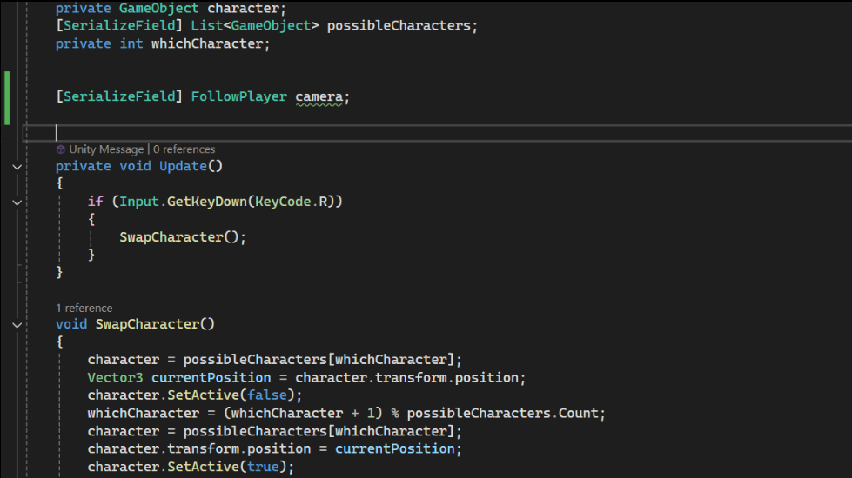Click the Unity Message CodeLens icon
Image resolution: width=852 pixels, height=478 pixels.
click(x=61, y=149)
